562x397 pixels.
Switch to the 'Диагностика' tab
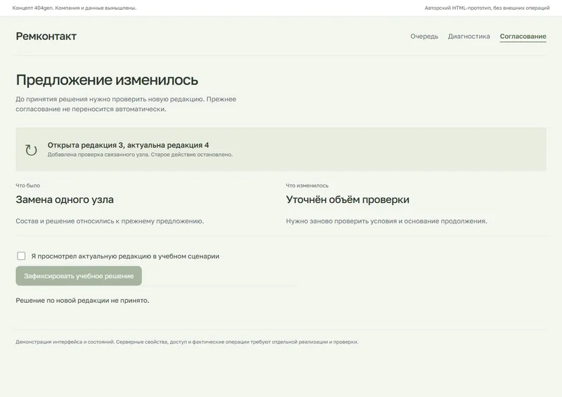(x=469, y=37)
